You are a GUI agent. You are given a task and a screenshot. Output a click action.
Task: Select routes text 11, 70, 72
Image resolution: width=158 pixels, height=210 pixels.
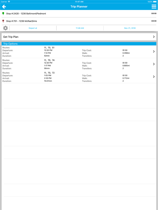point(49,73)
